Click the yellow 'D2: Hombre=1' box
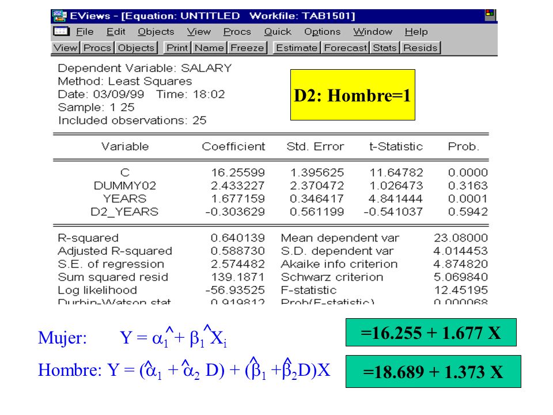 point(353,95)
